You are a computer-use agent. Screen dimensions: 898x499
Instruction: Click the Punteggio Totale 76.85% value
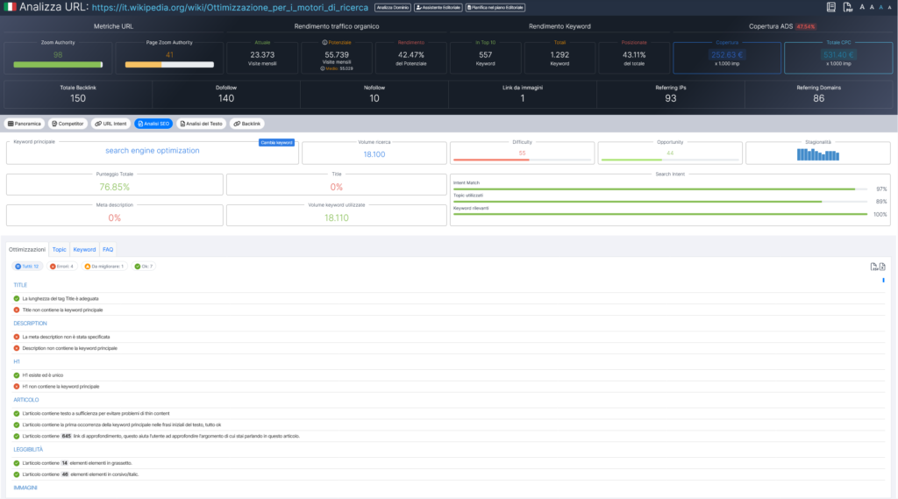click(115, 188)
